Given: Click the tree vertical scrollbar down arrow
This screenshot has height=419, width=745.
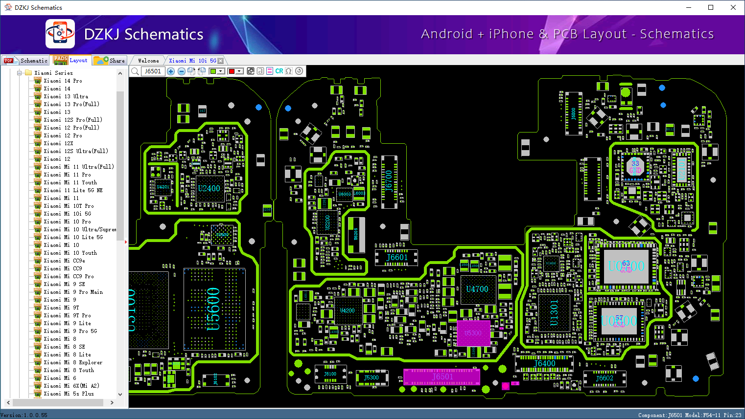Looking at the screenshot, I should (x=120, y=394).
